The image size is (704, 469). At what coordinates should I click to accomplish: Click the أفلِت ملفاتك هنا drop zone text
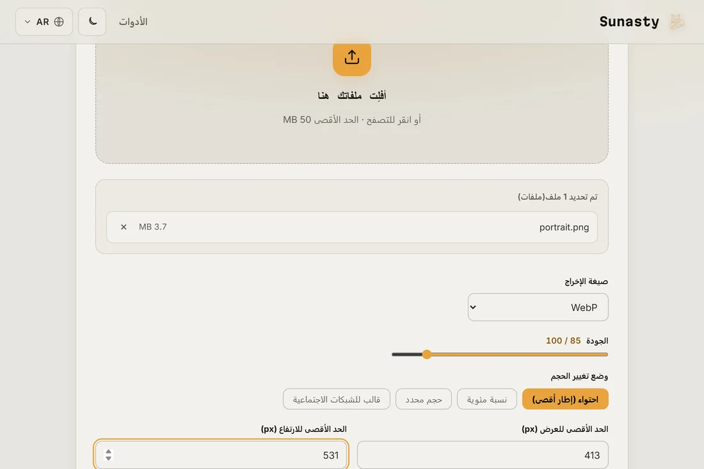coord(351,95)
